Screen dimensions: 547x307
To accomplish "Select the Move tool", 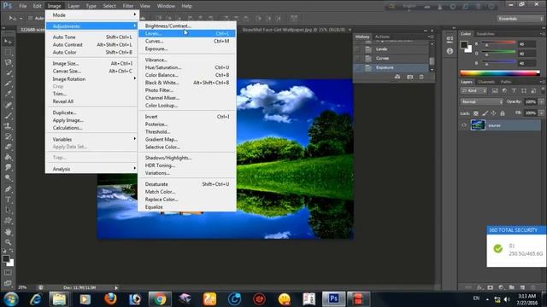I will pyautogui.click(x=8, y=42).
